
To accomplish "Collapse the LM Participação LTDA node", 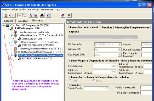I will point(8,29).
